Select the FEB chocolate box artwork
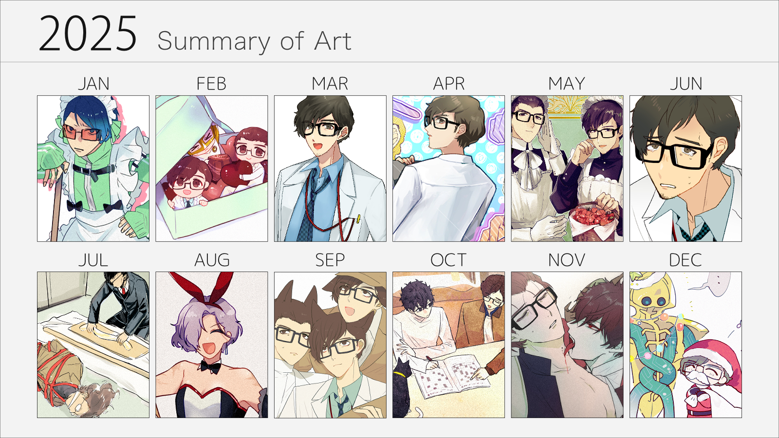This screenshot has width=779, height=438. point(212,168)
